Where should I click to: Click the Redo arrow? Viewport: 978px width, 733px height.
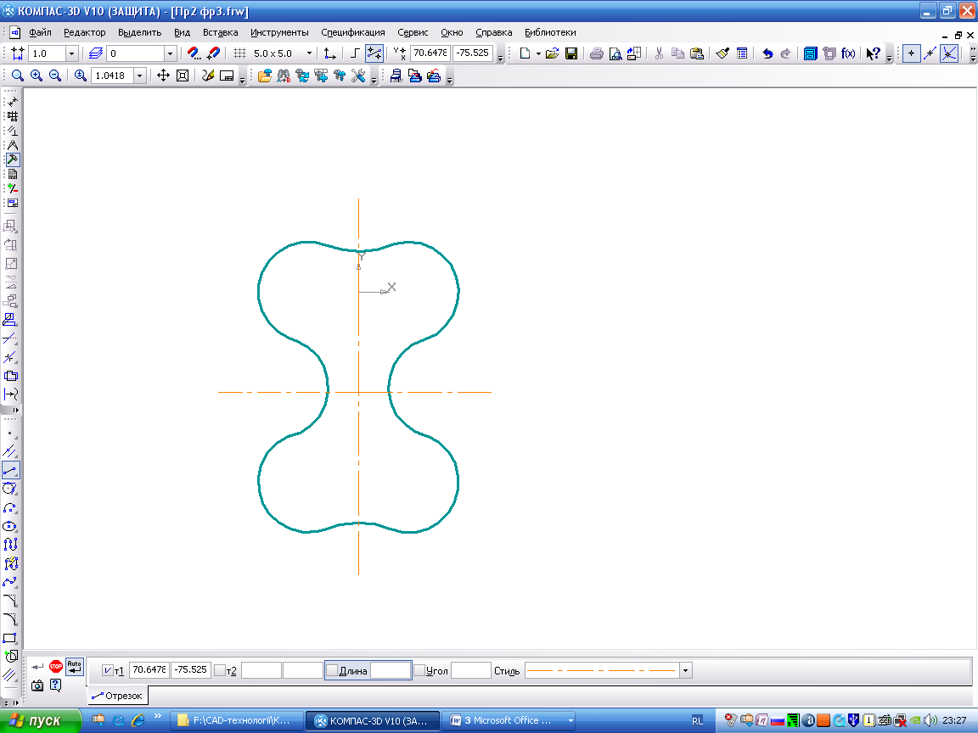tap(786, 53)
